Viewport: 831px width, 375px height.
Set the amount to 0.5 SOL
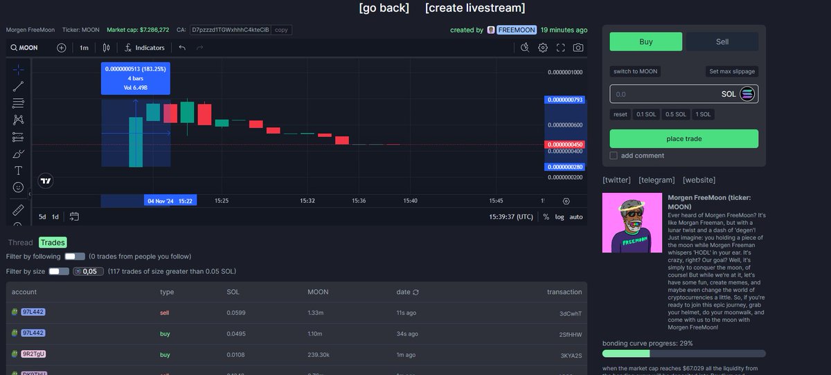tap(676, 114)
